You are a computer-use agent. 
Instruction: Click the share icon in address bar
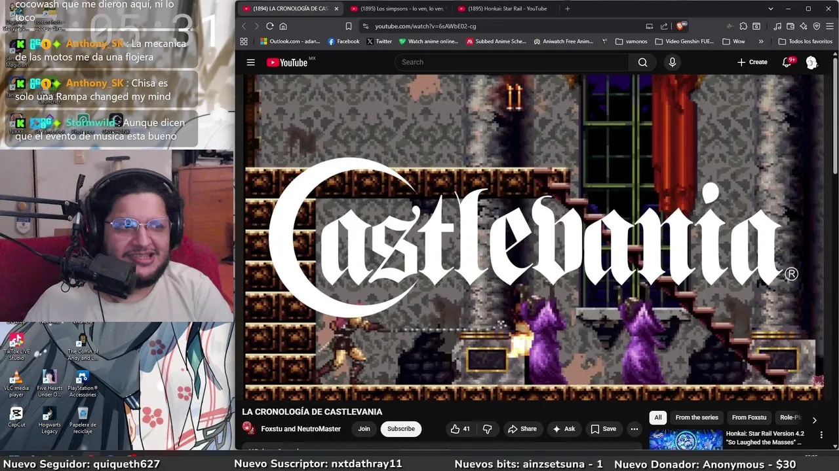click(x=664, y=26)
